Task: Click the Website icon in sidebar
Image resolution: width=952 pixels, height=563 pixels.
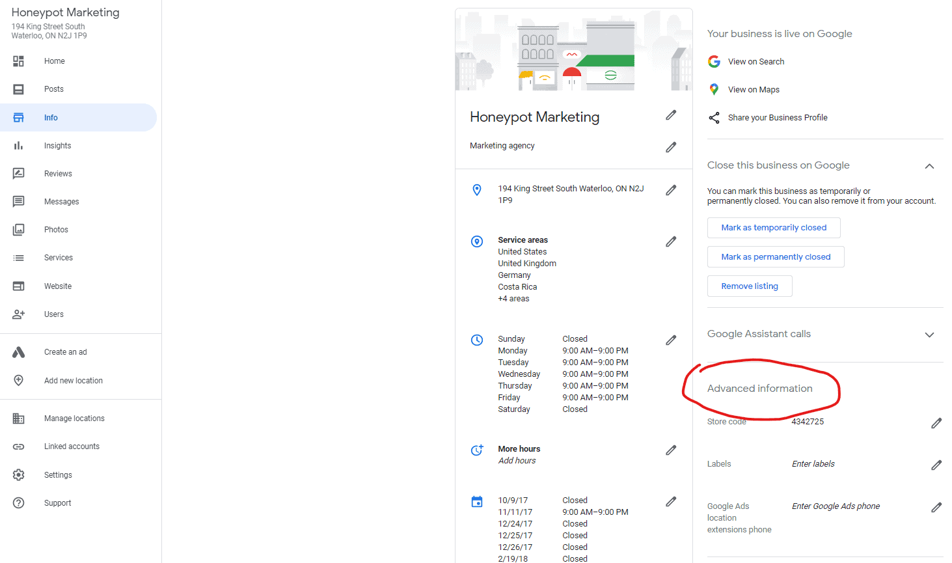Action: click(x=18, y=286)
